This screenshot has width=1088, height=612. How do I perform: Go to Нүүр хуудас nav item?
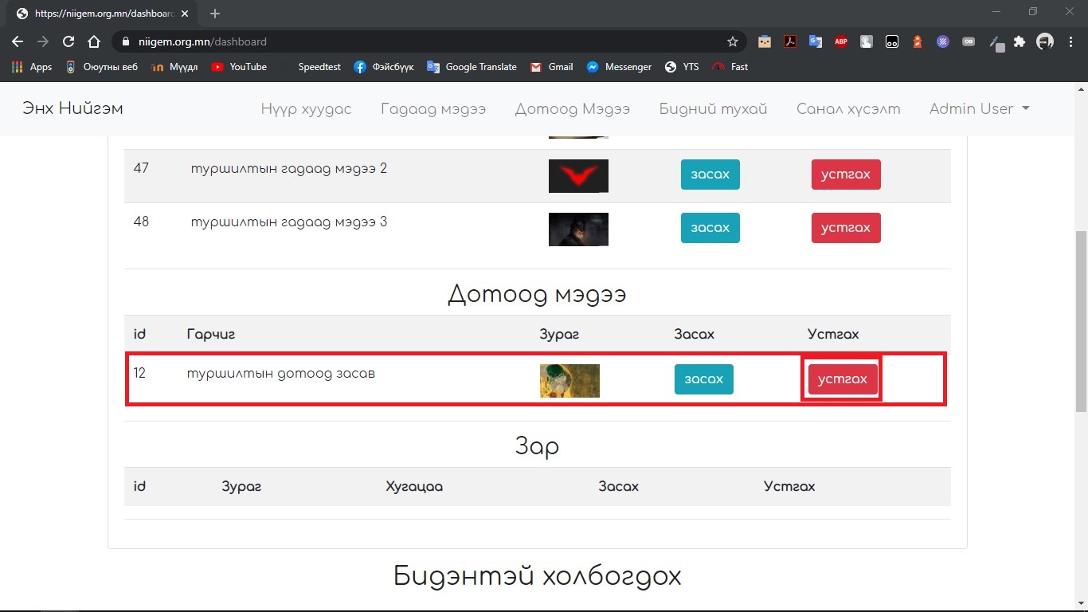[x=306, y=109]
